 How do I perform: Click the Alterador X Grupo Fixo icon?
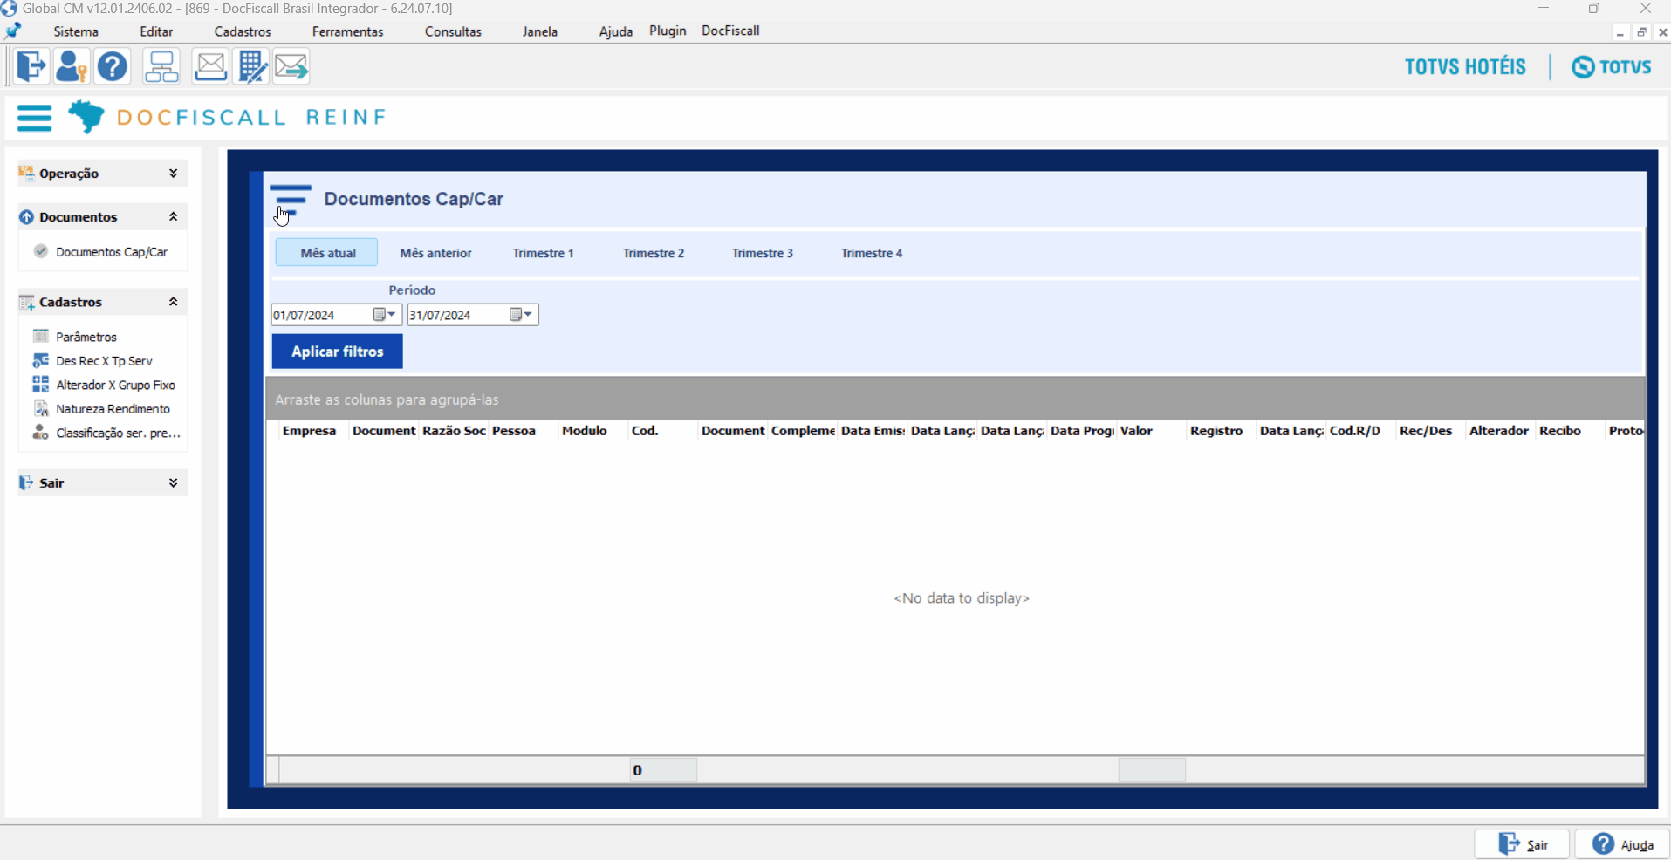tap(40, 385)
